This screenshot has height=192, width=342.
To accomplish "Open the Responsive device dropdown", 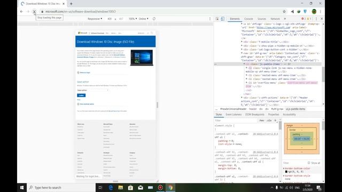I will click(x=95, y=19).
